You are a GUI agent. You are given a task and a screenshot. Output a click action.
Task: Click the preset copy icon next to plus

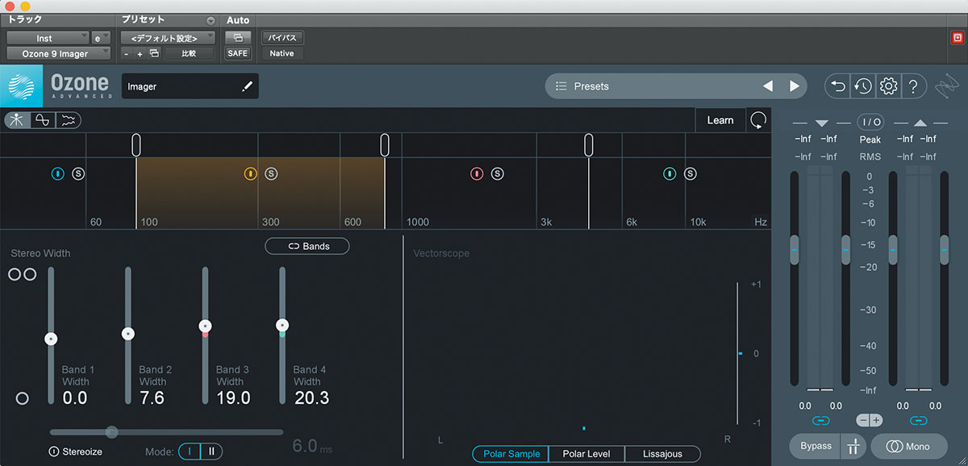(155, 53)
